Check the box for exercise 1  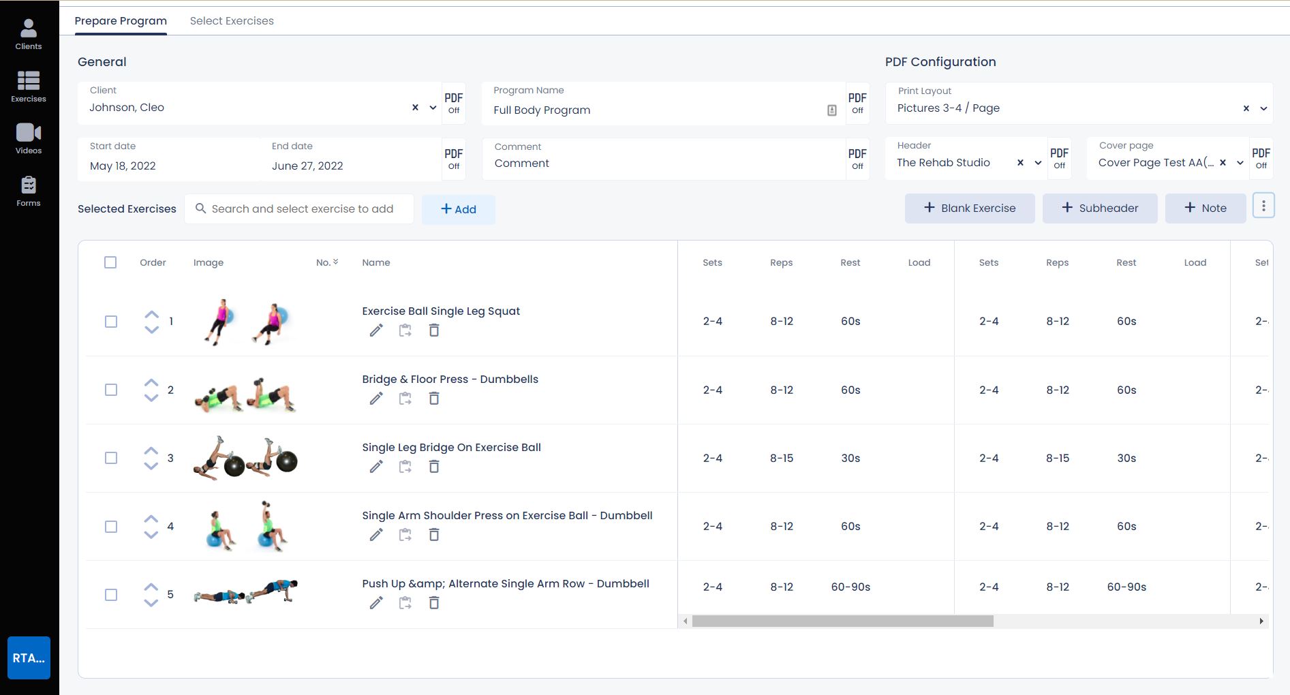point(111,322)
